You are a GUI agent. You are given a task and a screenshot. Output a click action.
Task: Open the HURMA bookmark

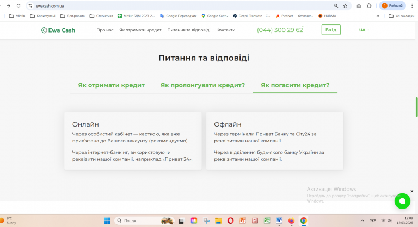coord(327,16)
